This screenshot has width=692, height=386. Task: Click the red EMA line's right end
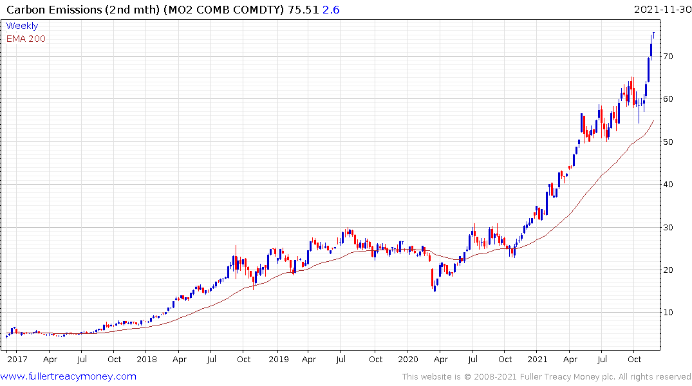pyautogui.click(x=653, y=120)
